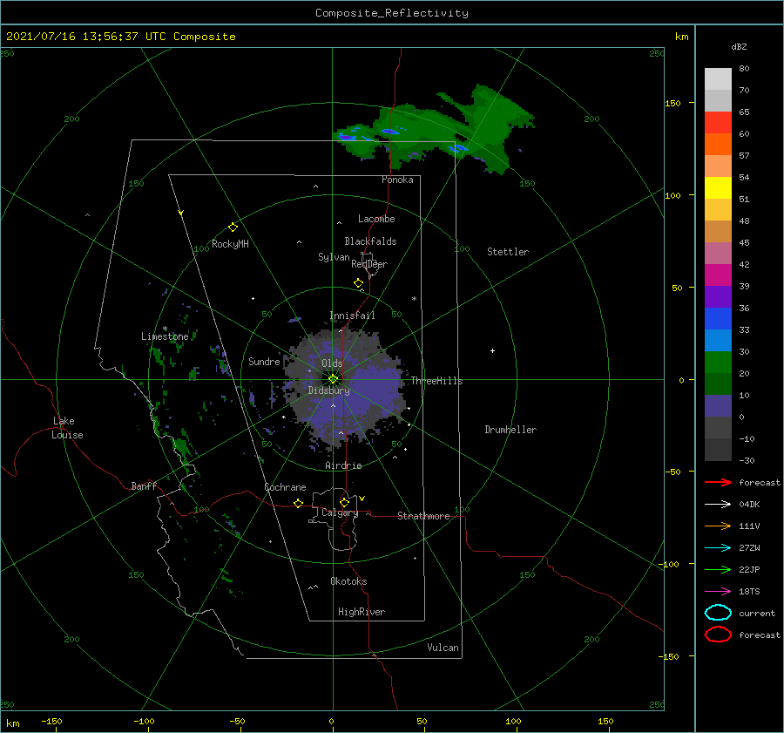Click the Sundre town label
The height and width of the screenshot is (733, 784).
(x=264, y=361)
